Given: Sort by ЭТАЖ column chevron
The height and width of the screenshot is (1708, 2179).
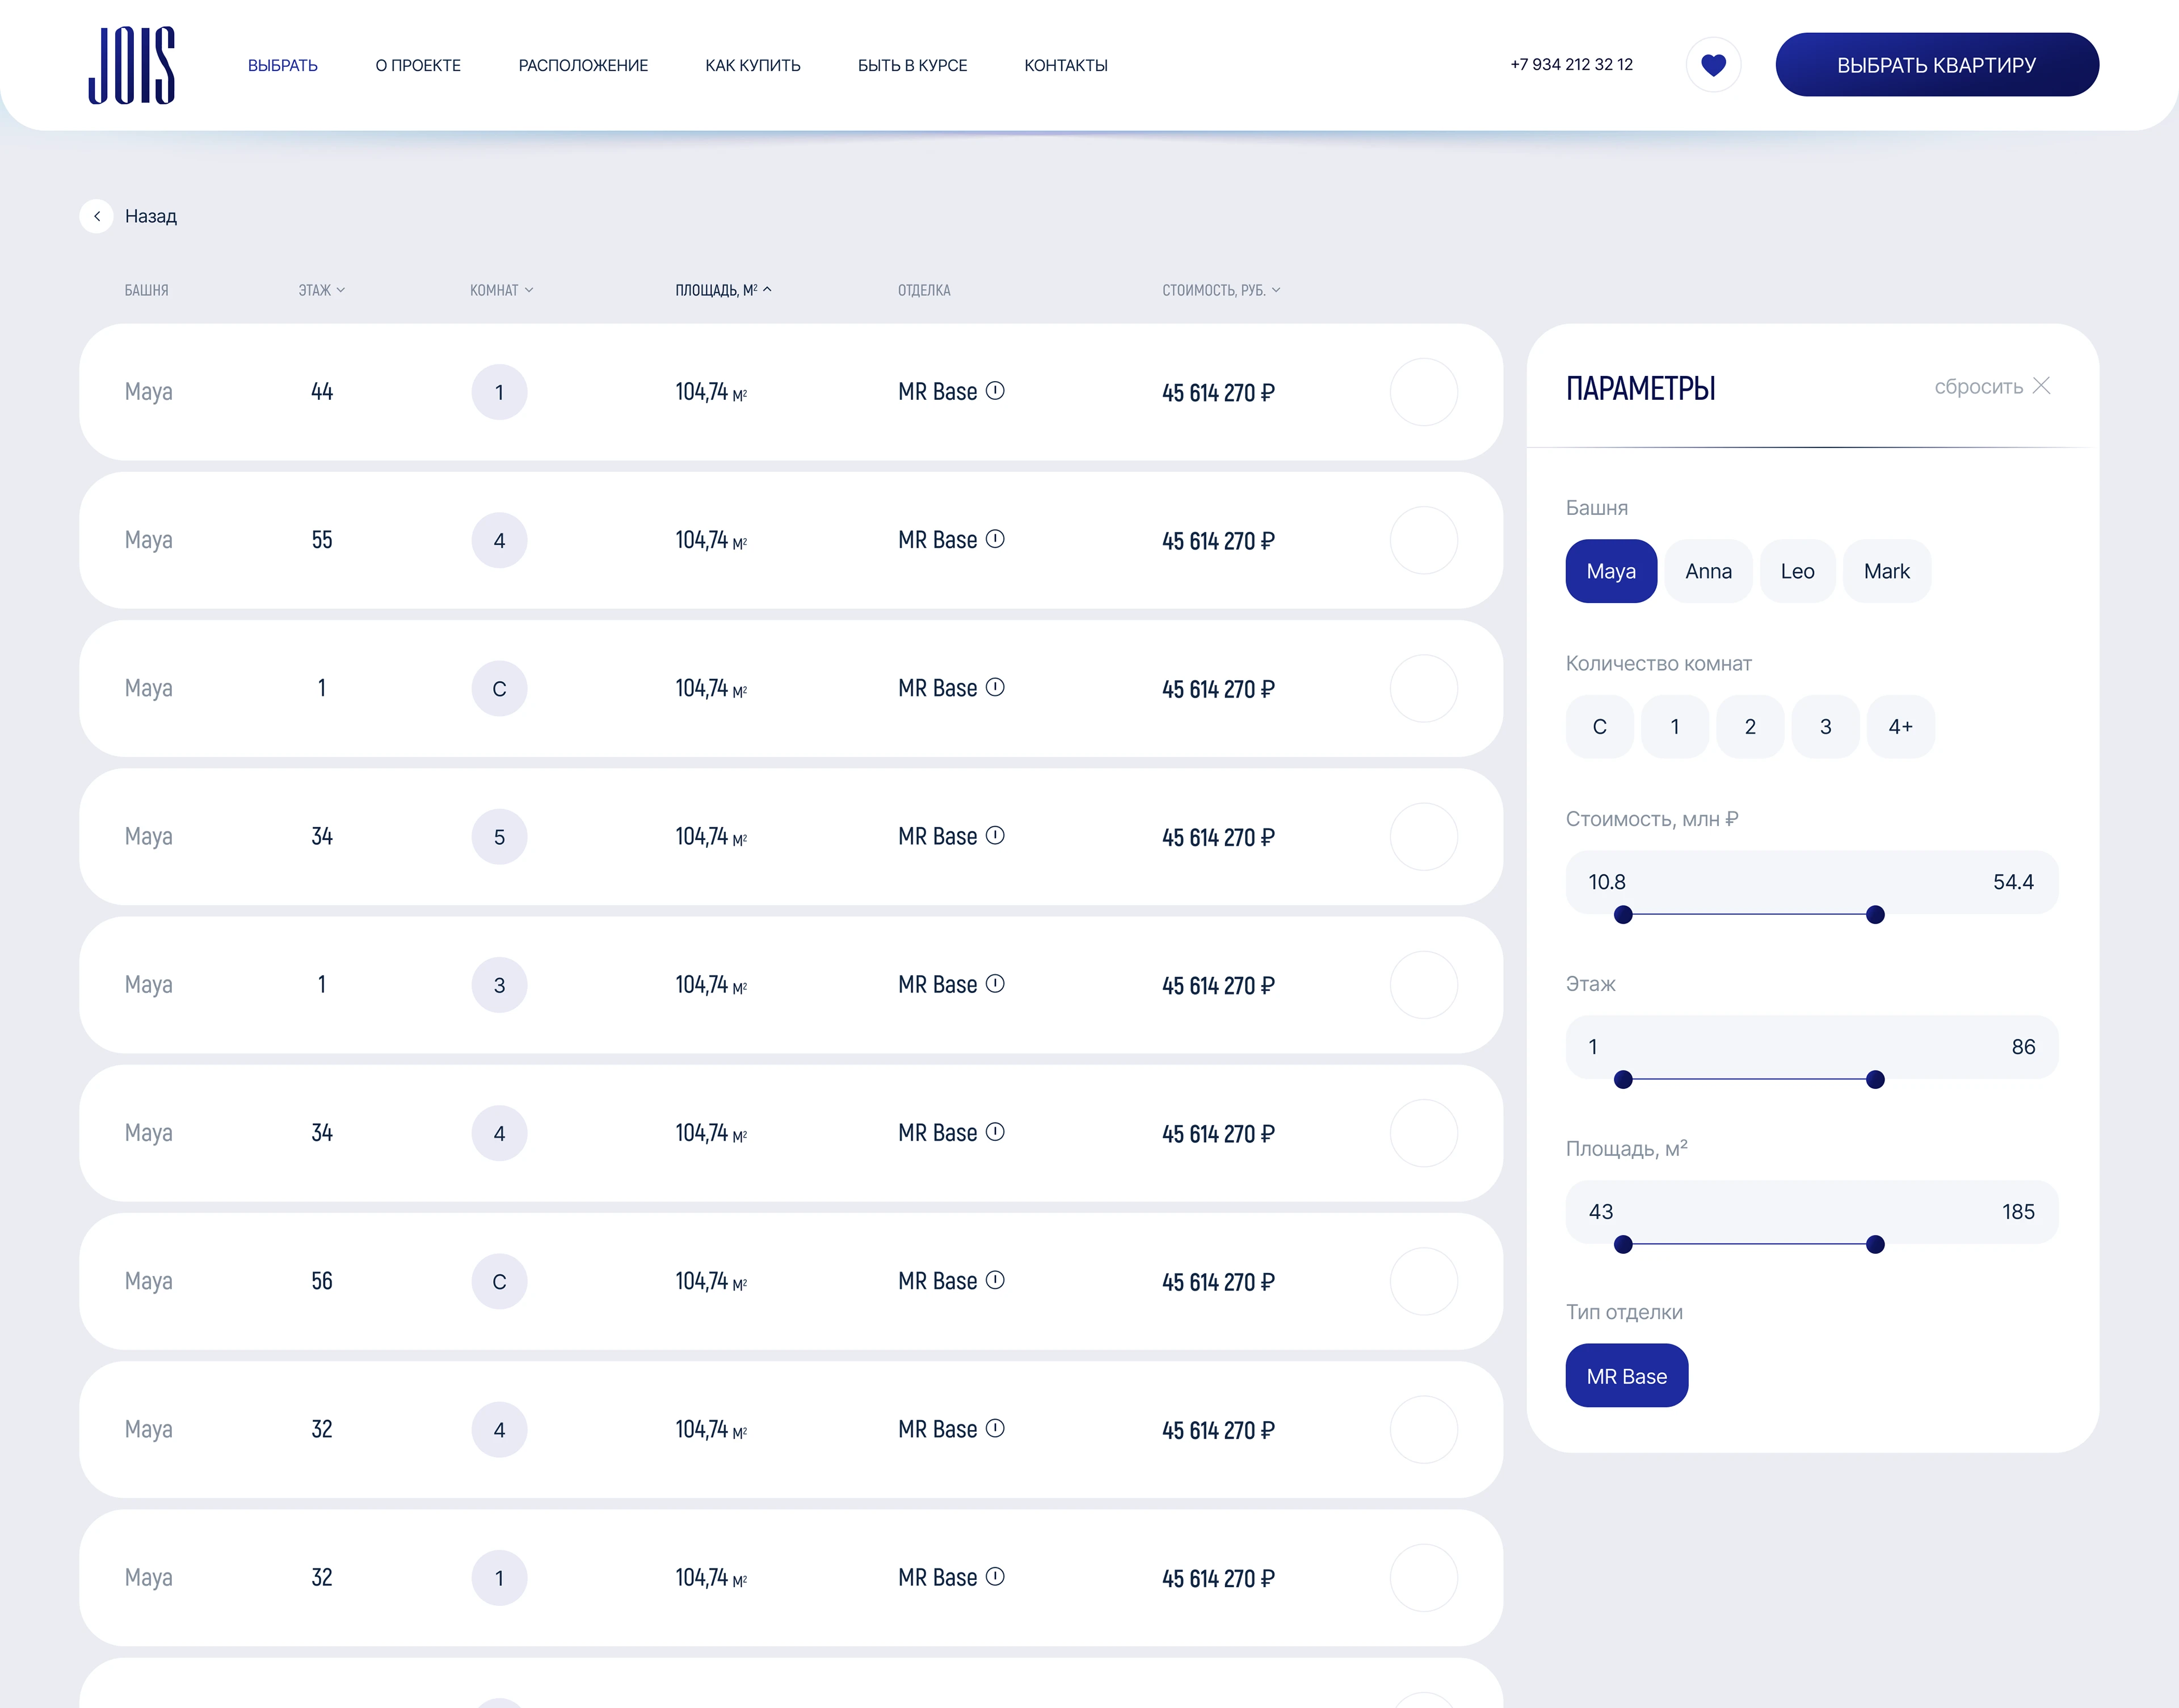Looking at the screenshot, I should (340, 290).
